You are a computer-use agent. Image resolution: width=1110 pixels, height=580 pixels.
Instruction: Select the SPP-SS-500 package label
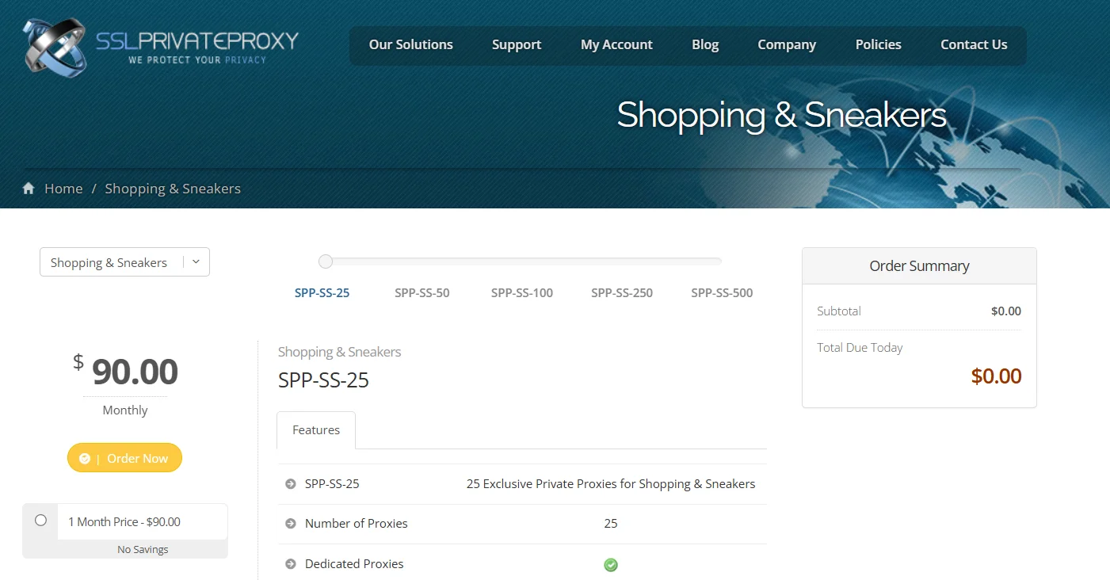(x=722, y=293)
